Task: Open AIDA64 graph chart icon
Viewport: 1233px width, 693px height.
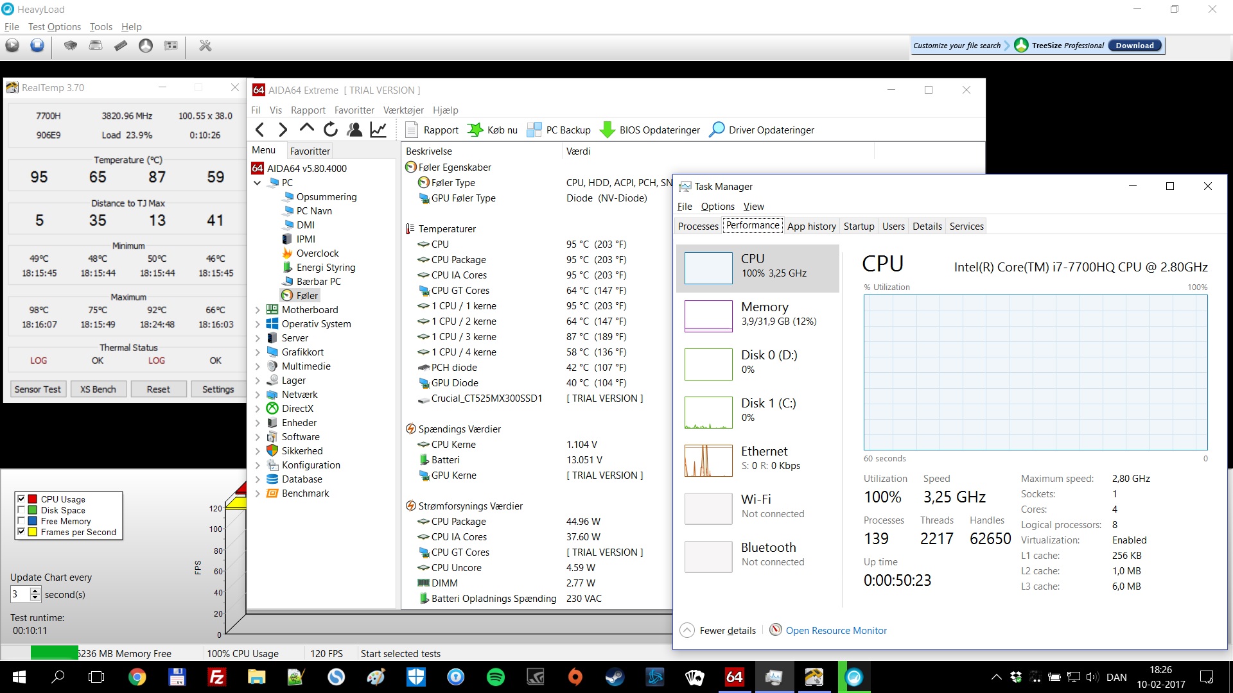Action: 378,130
